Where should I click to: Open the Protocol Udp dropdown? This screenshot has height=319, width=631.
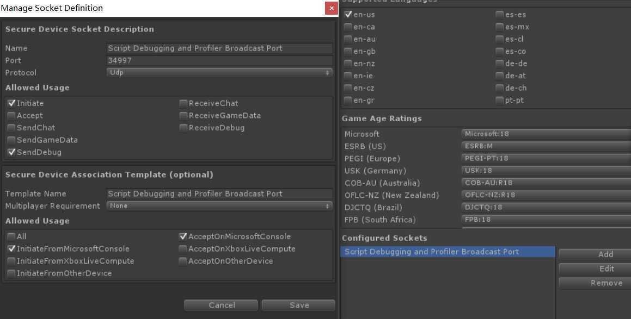[219, 73]
